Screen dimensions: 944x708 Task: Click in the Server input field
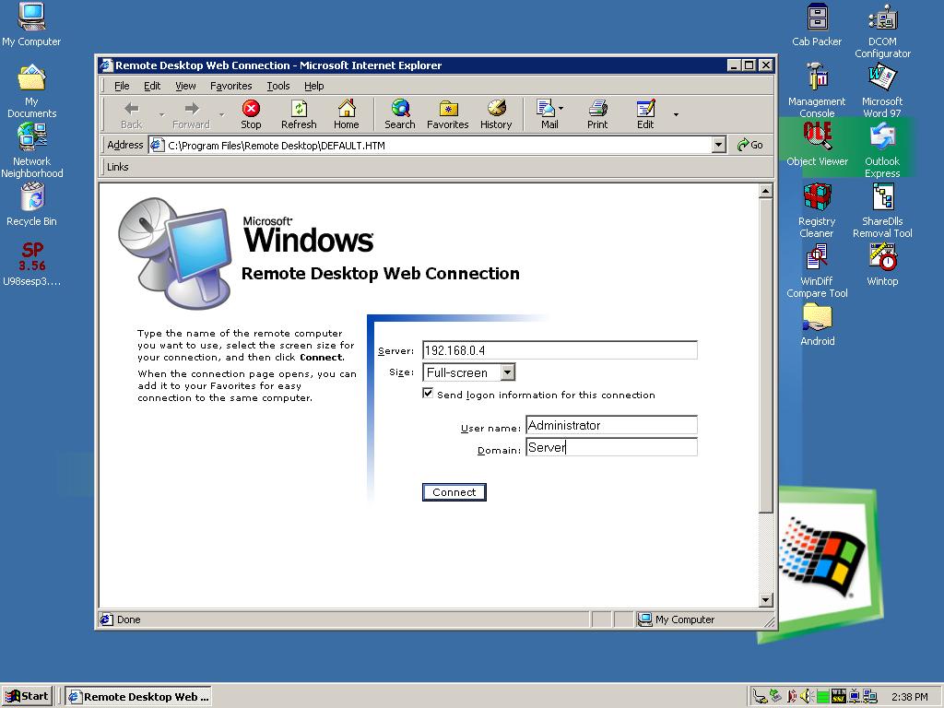(560, 349)
